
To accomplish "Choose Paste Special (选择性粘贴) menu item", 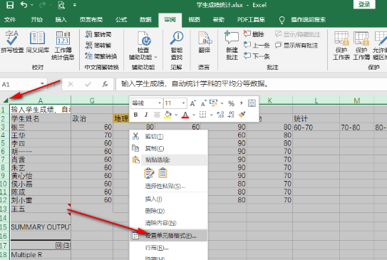I will [169, 186].
